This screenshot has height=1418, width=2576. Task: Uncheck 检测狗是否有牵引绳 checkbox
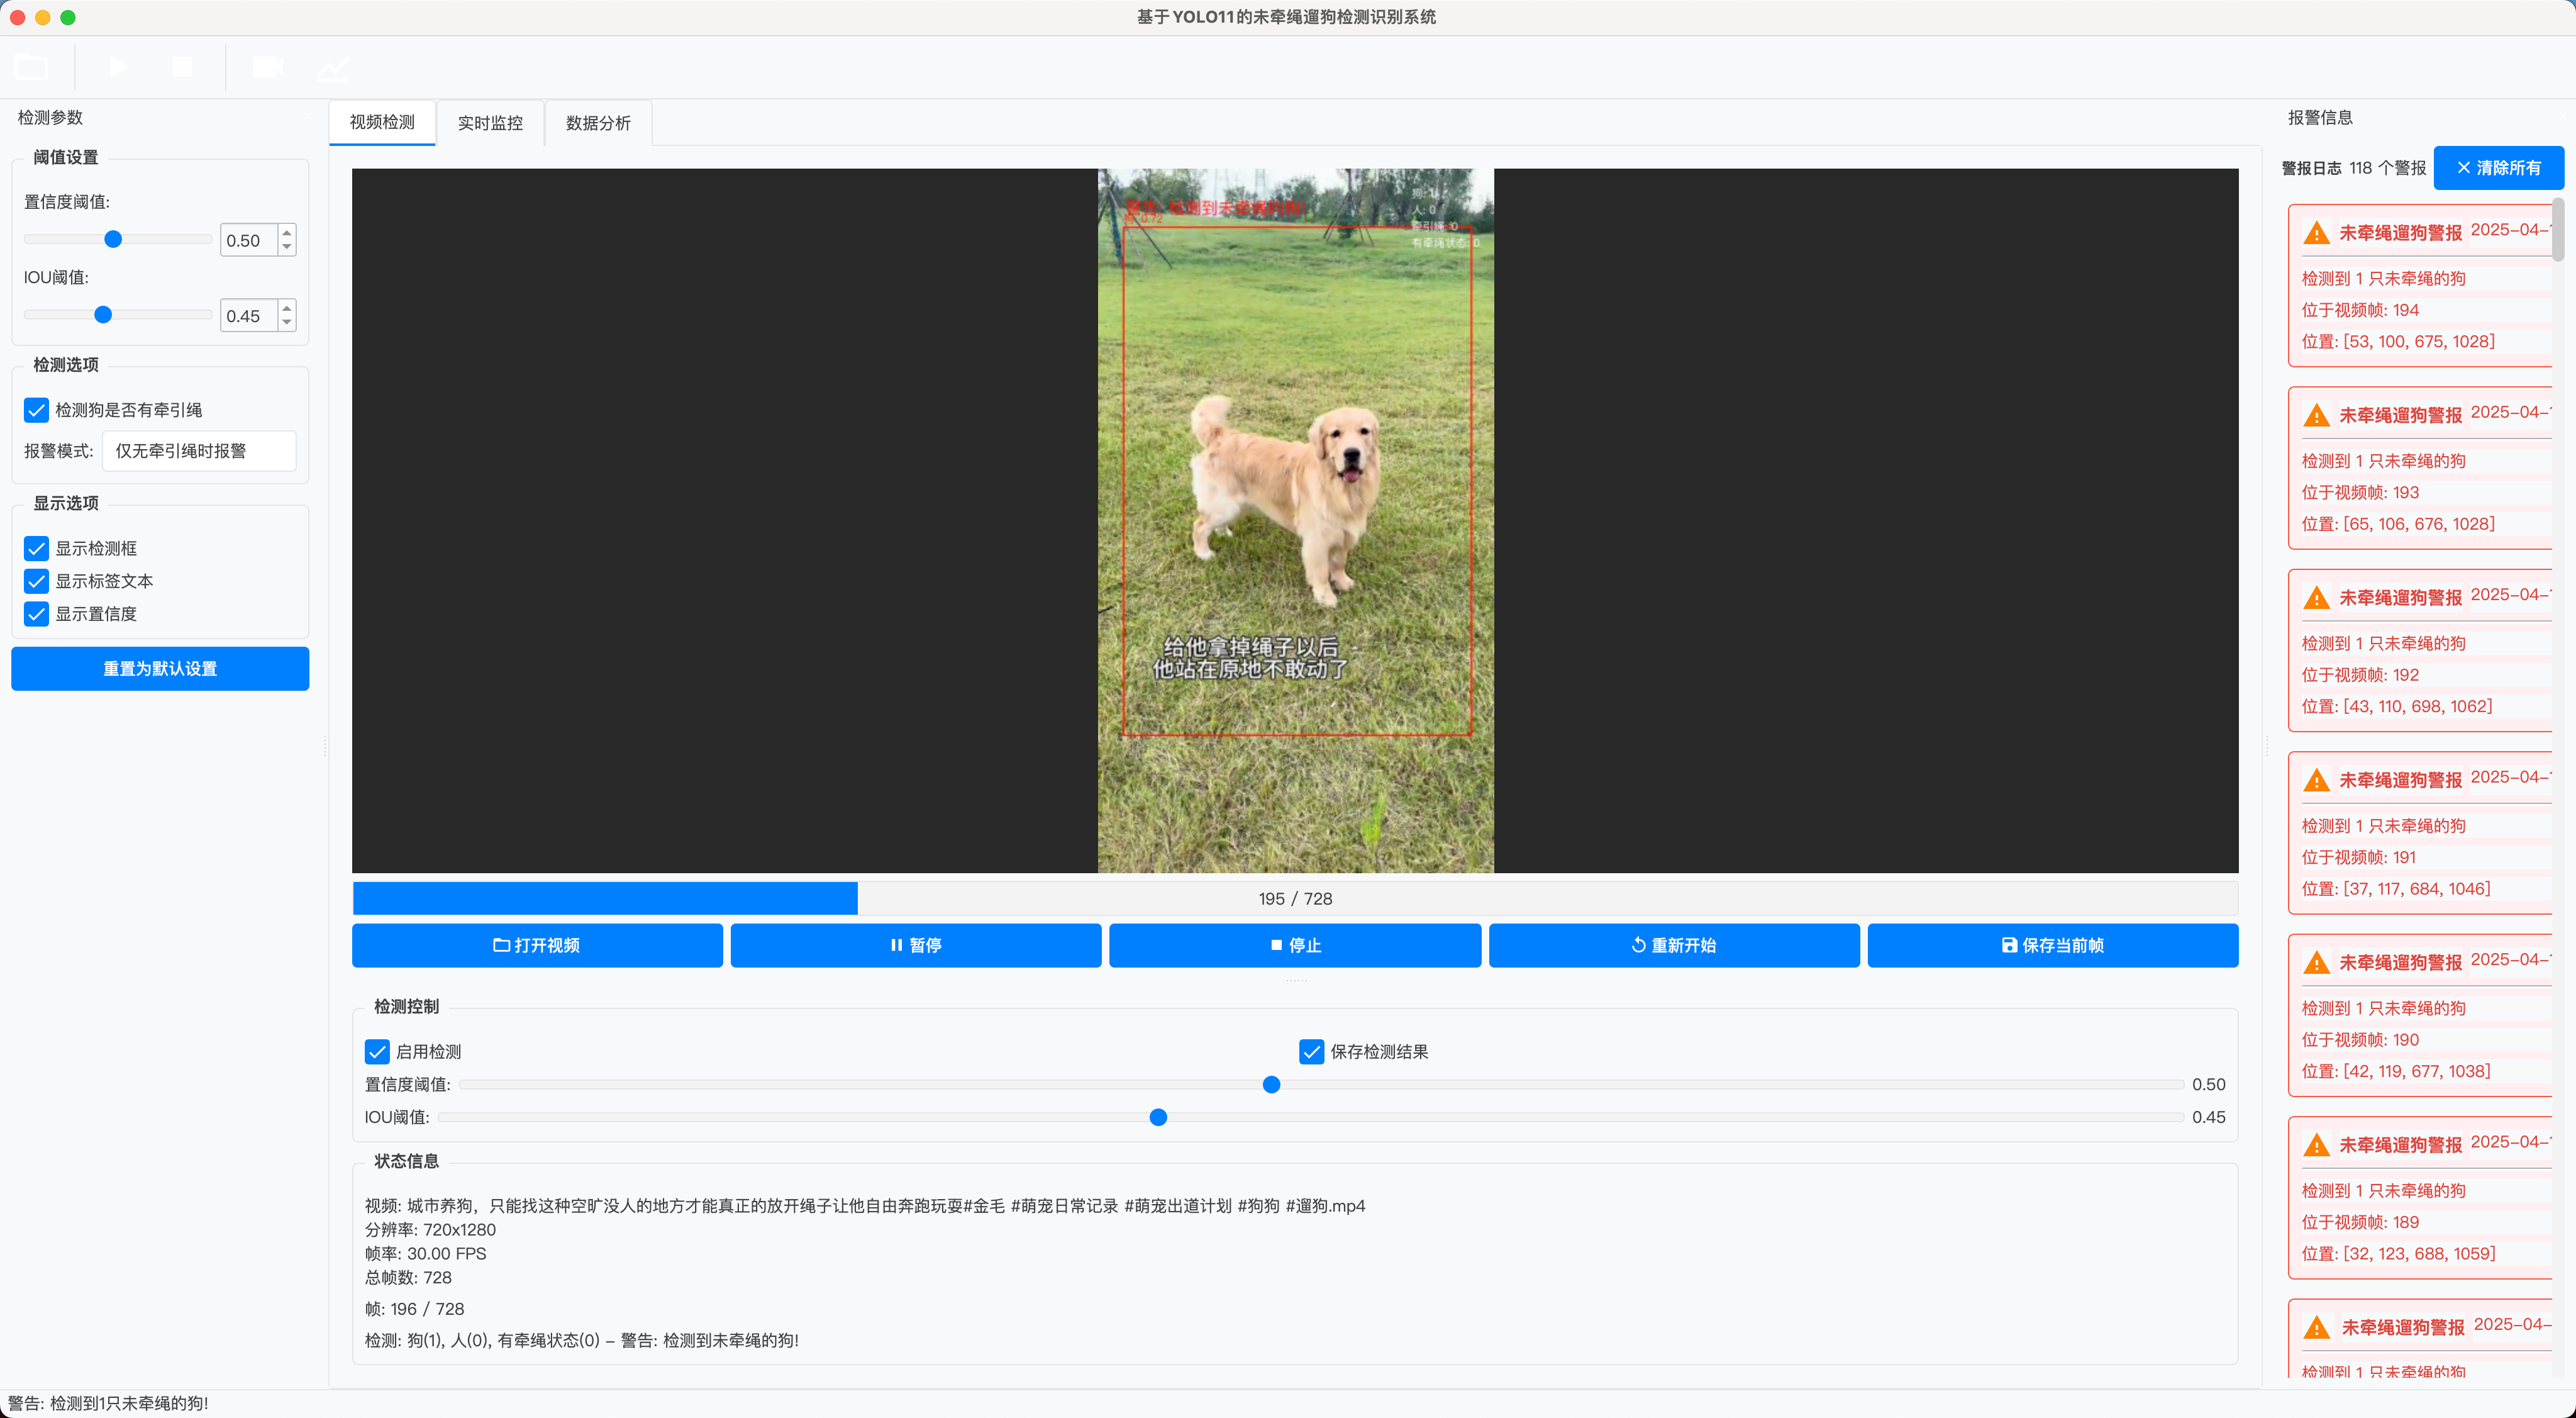click(x=37, y=410)
